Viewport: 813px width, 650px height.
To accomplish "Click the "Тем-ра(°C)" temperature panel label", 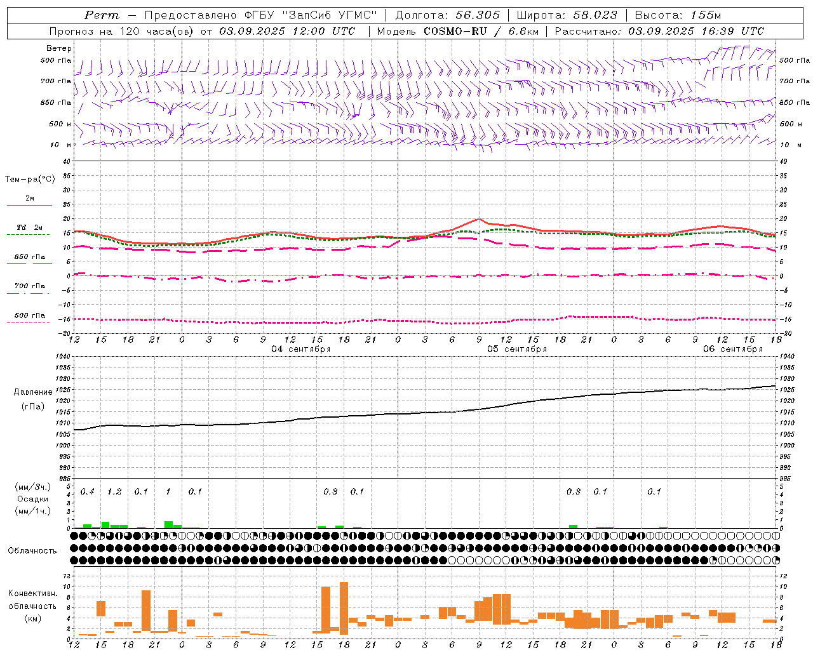I will point(30,180).
